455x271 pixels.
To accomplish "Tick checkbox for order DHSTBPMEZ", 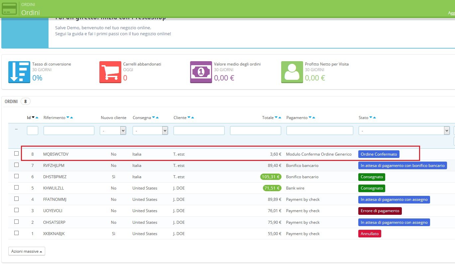I will pos(16,176).
